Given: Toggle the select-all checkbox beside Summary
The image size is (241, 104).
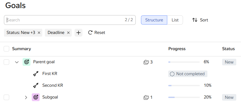Looking at the screenshot, I should click(6, 49).
